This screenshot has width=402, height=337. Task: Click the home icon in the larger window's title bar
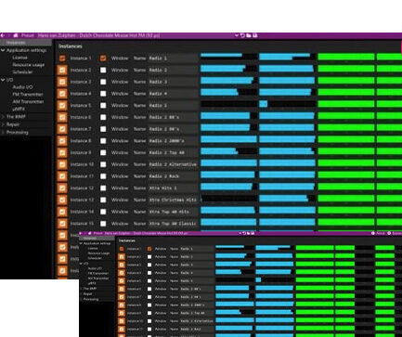tap(16, 35)
